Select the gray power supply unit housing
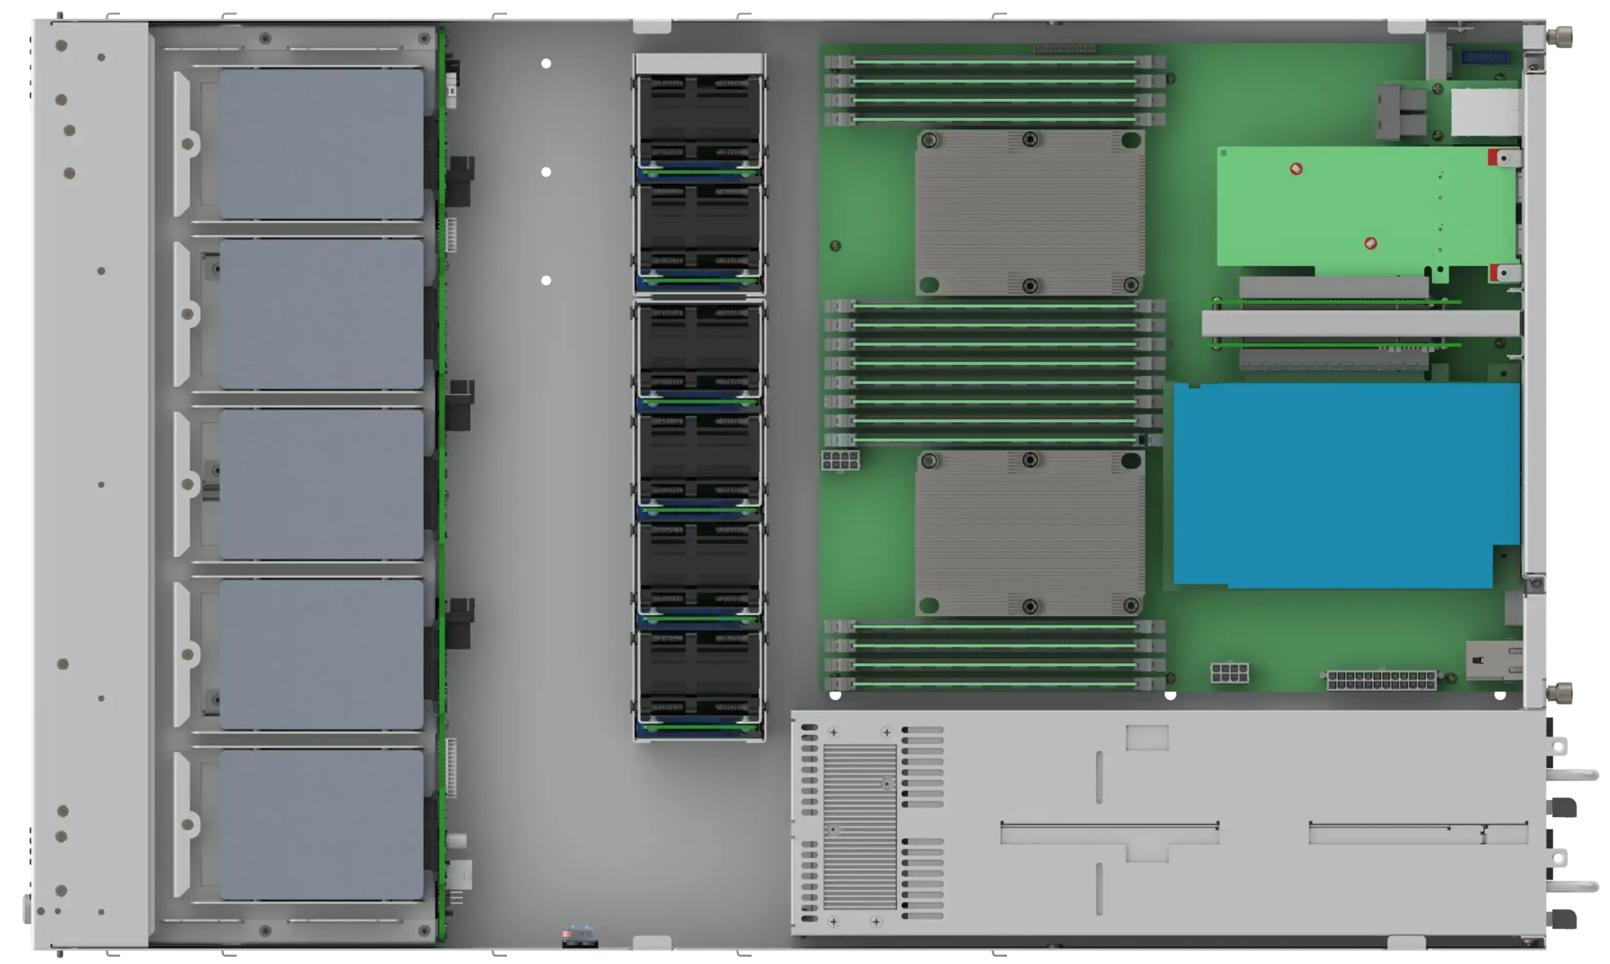The image size is (1610, 964). [x=1168, y=822]
